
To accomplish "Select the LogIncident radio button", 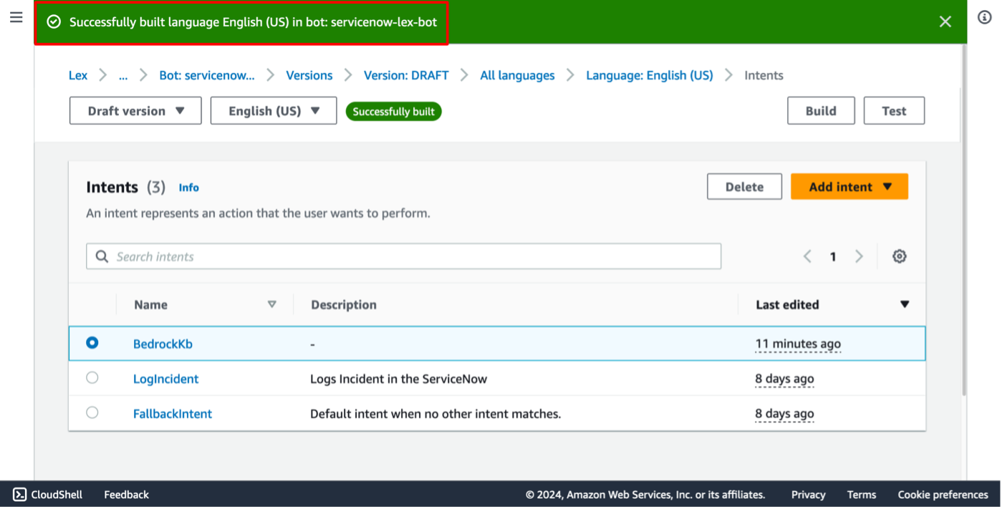I will tap(92, 377).
